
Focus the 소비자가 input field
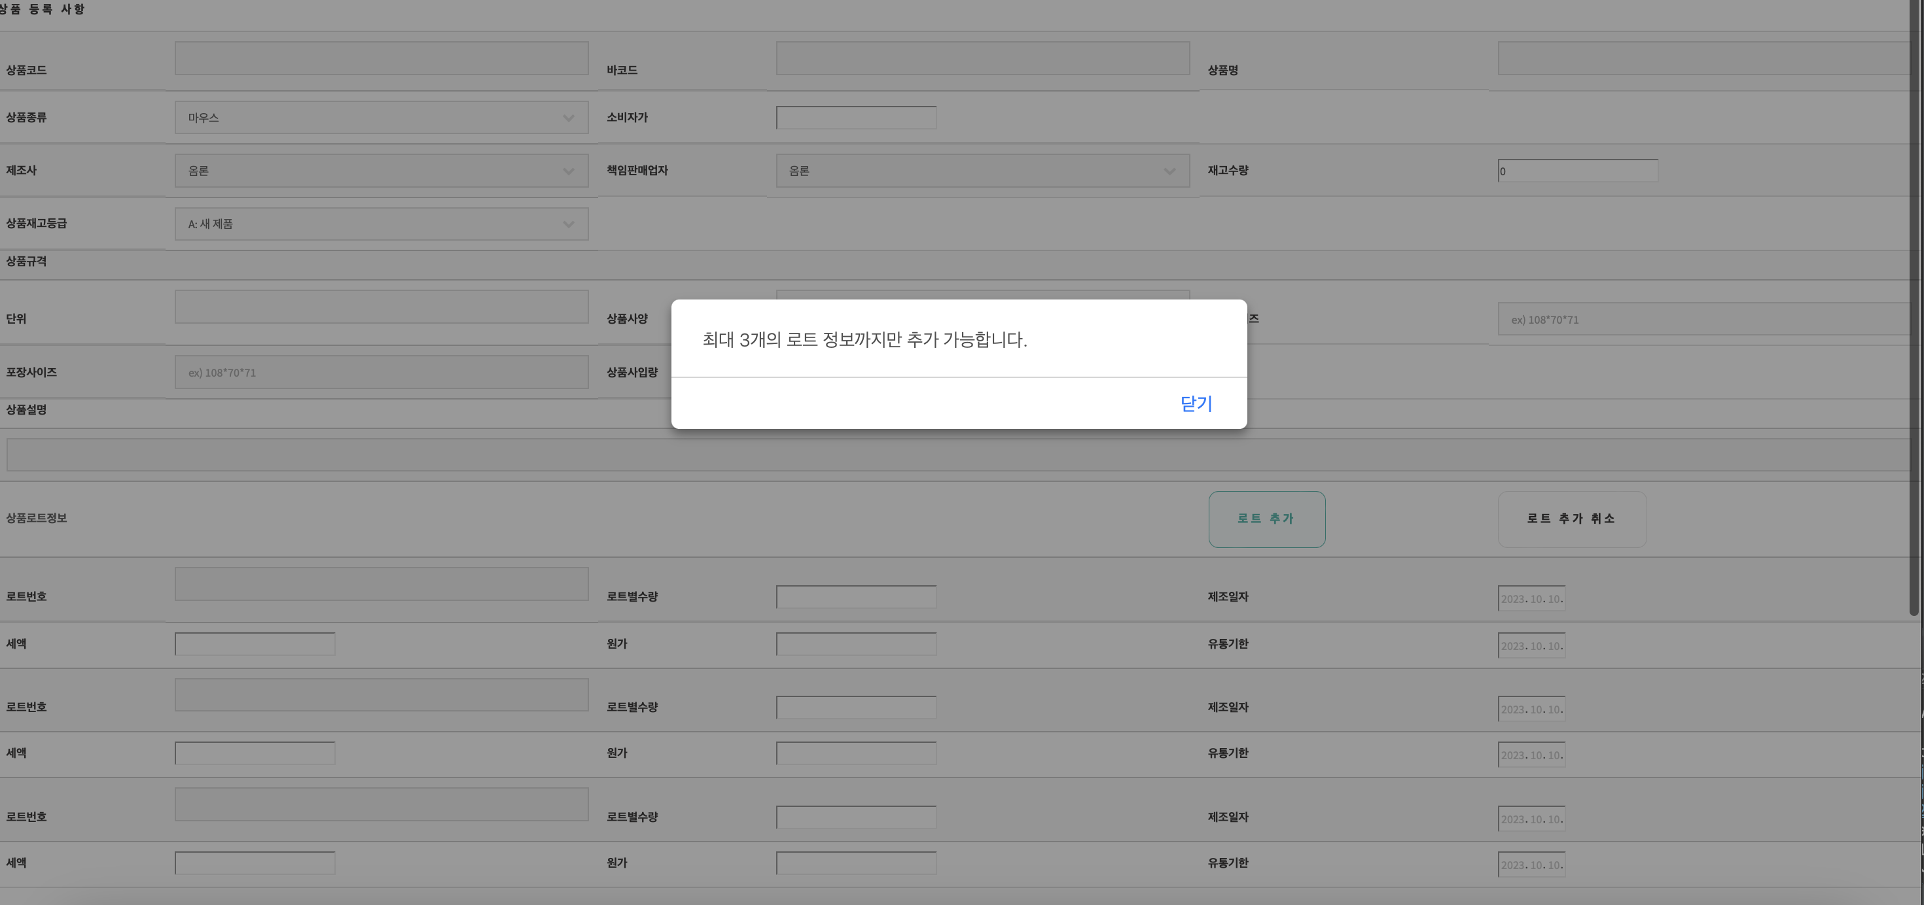click(x=856, y=118)
